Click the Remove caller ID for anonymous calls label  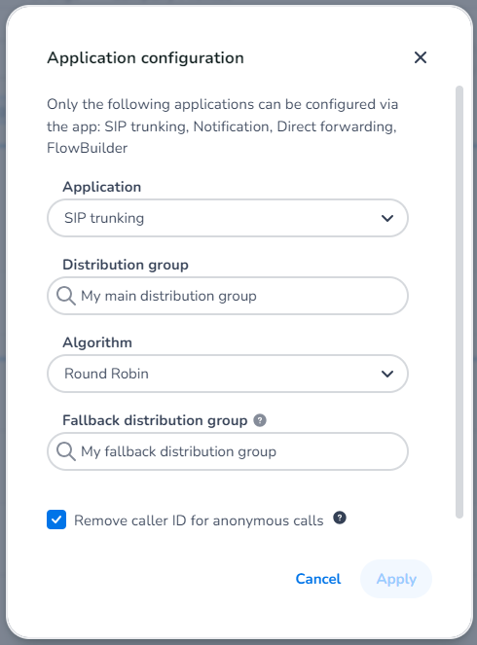199,520
